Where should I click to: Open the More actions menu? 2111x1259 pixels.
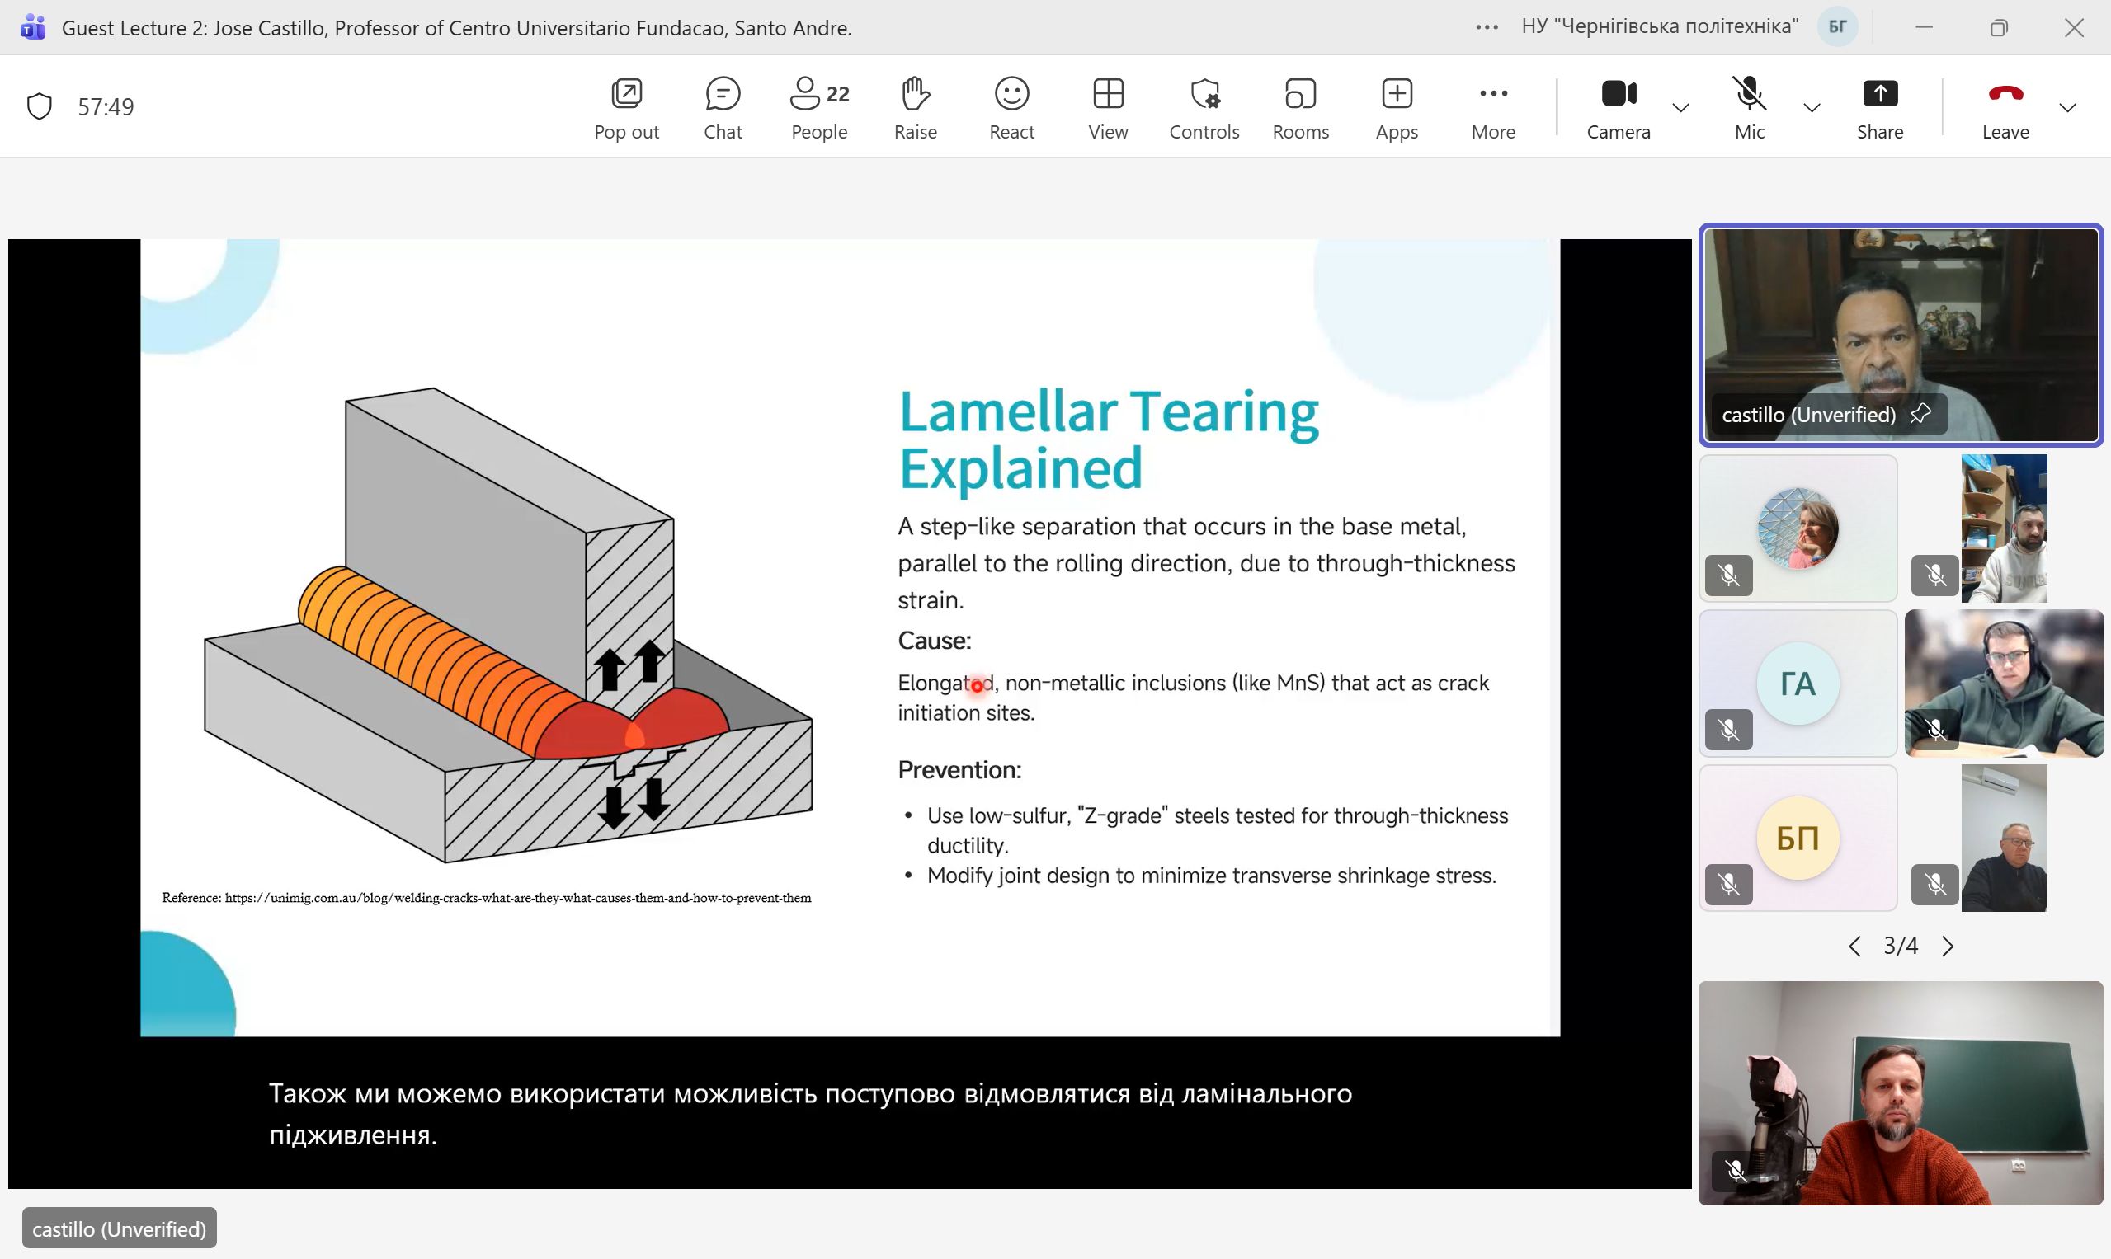click(x=1492, y=108)
